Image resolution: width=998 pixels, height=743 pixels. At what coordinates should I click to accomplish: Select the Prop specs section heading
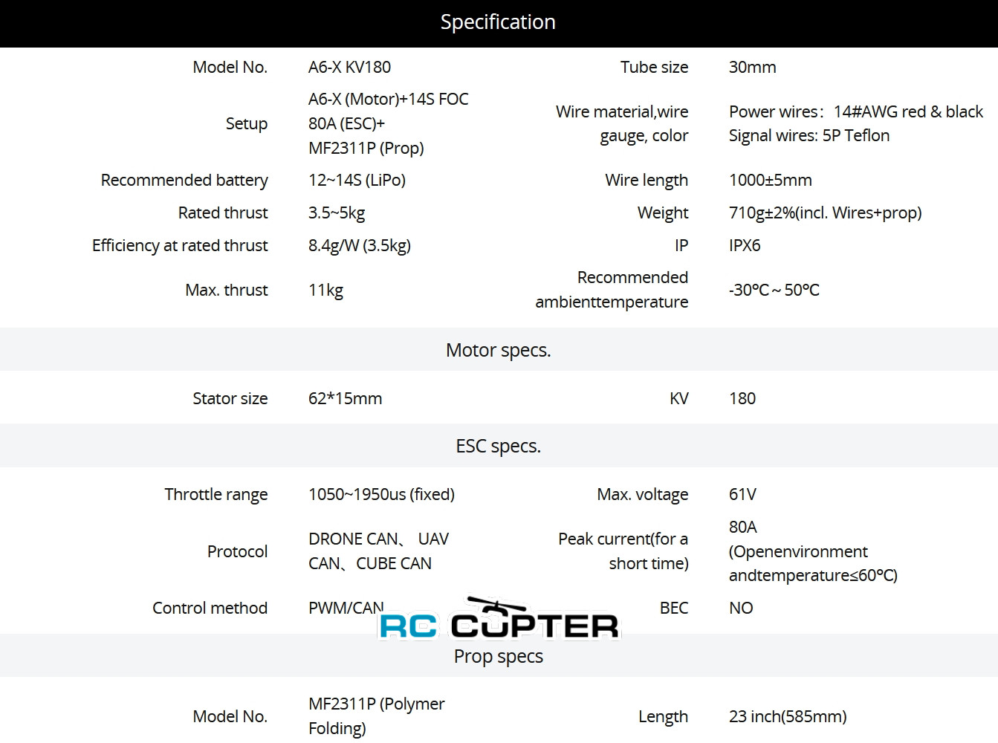(499, 656)
